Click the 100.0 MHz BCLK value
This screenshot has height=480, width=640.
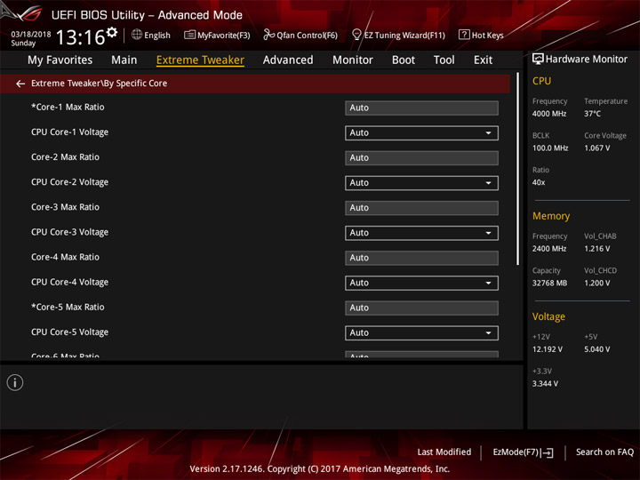coord(550,148)
